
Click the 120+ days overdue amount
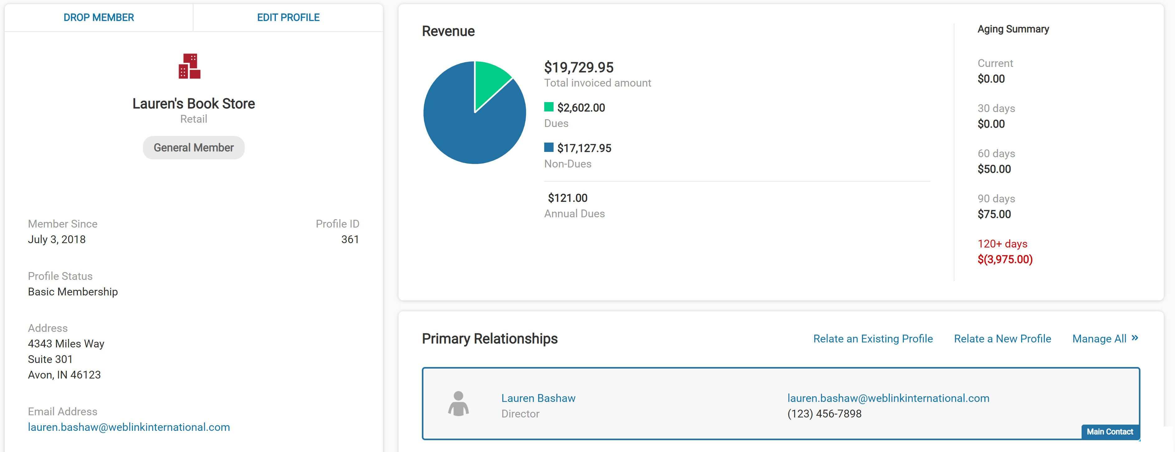tap(1005, 260)
